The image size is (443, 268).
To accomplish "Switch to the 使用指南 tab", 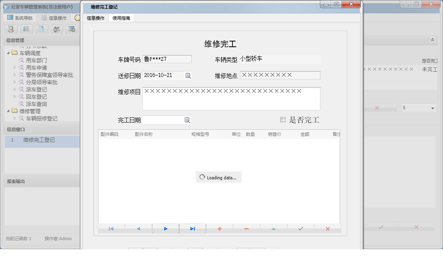I will pos(121,18).
